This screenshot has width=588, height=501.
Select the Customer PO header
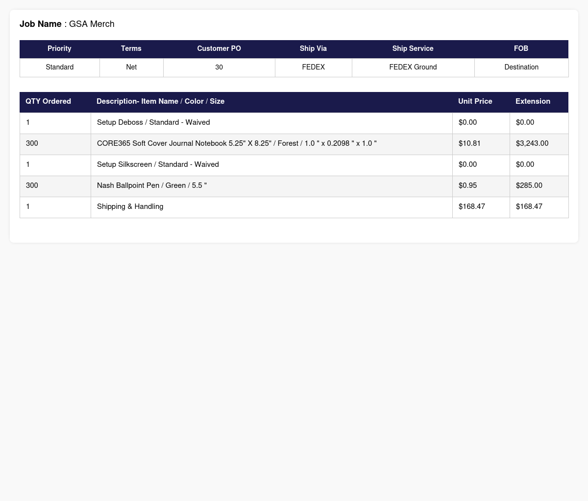coord(219,49)
